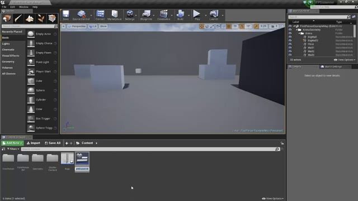This screenshot has width=358, height=201.
Task: Open Marketplace from the toolbar
Action: pyautogui.click(x=114, y=15)
